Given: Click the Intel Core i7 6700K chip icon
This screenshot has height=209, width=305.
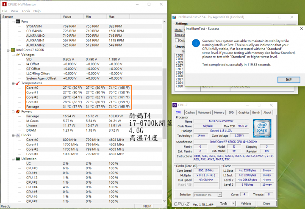Looking at the screenshot, I should [13, 50].
